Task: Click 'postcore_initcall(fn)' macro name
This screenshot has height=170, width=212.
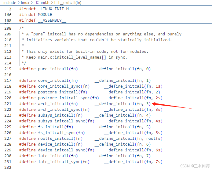Action: (x=63, y=92)
